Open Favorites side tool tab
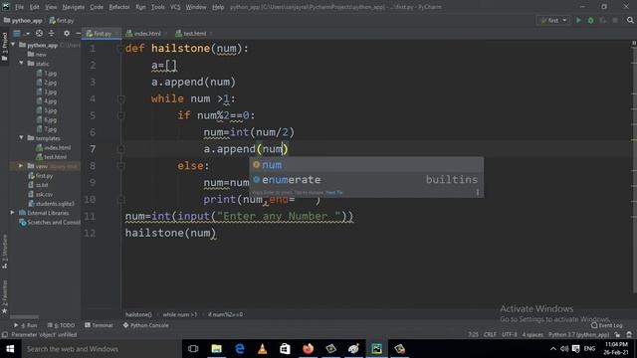This screenshot has height=358, width=637. click(4, 296)
